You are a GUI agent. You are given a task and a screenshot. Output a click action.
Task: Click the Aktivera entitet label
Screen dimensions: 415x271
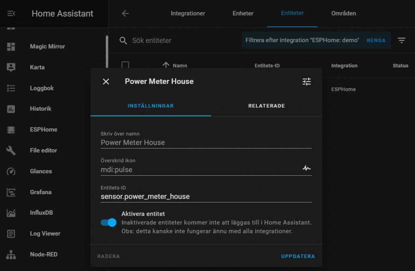click(143, 214)
